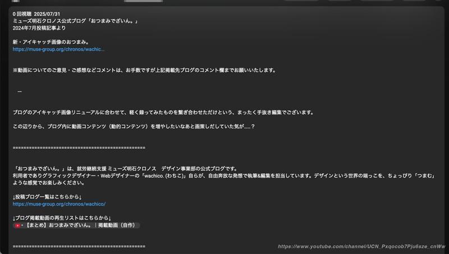The height and width of the screenshot is (254, 449).
Task: Click the line starting この辺りから、ブログ内に動画コンテンツ
Action: tap(134, 126)
